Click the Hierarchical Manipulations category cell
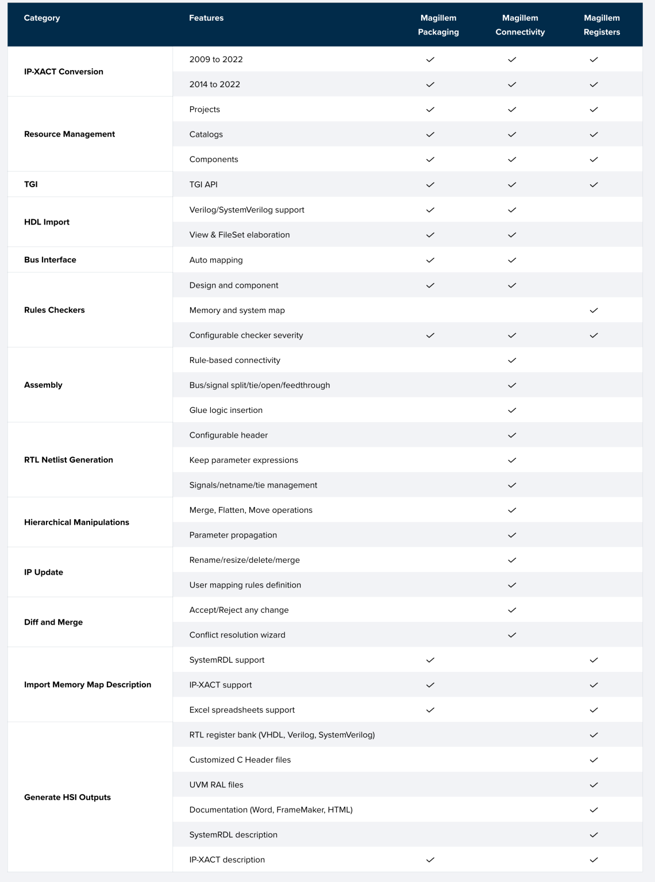Screen dimensions: 655x882 (x=76, y=522)
